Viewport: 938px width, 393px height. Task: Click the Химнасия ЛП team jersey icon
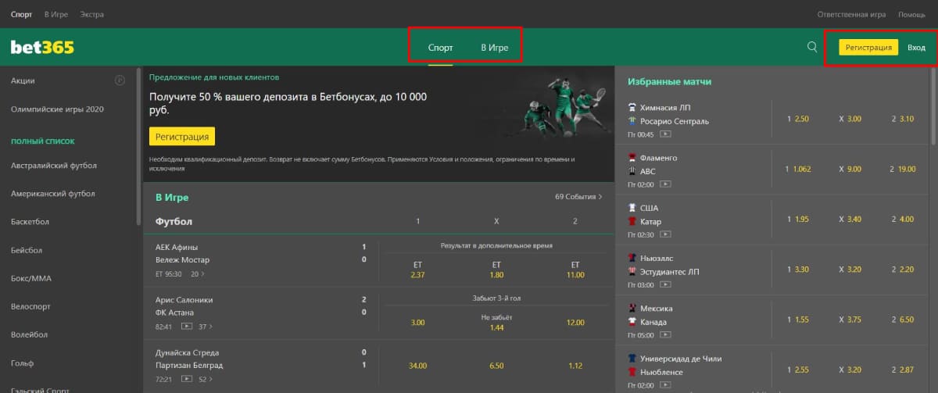pos(632,107)
